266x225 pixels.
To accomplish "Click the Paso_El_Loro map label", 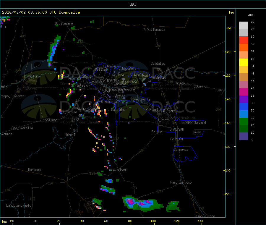I will [x=204, y=216].
